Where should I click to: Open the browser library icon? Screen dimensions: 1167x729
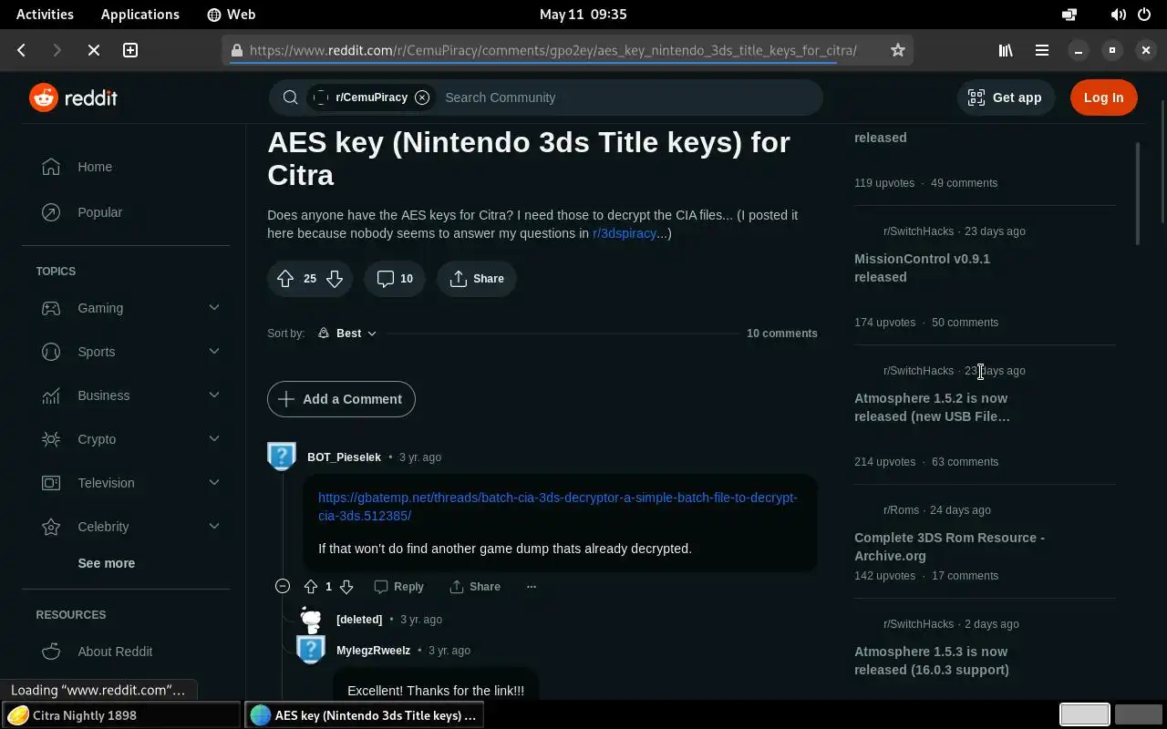point(1006,50)
